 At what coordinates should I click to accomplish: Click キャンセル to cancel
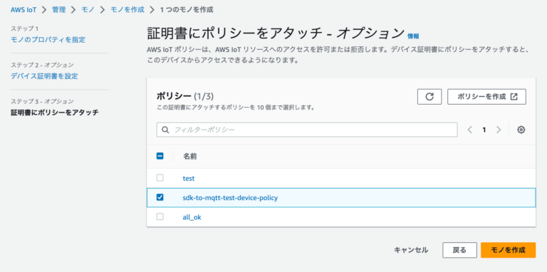[411, 250]
